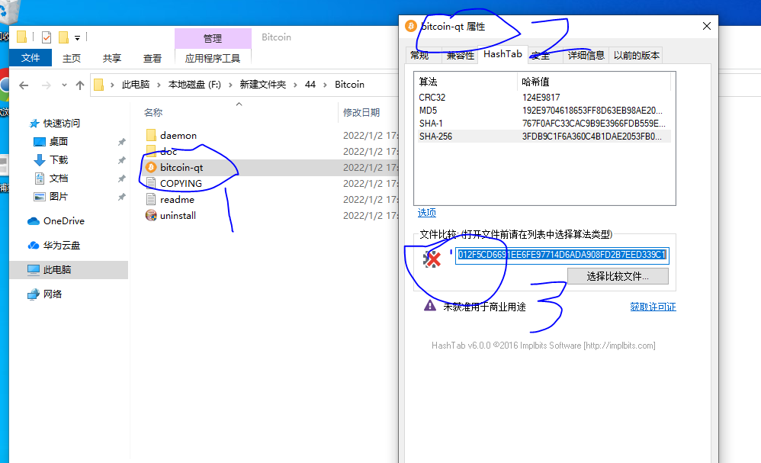
Task: Expand breadcrumb chevron after 44
Action: 325,85
